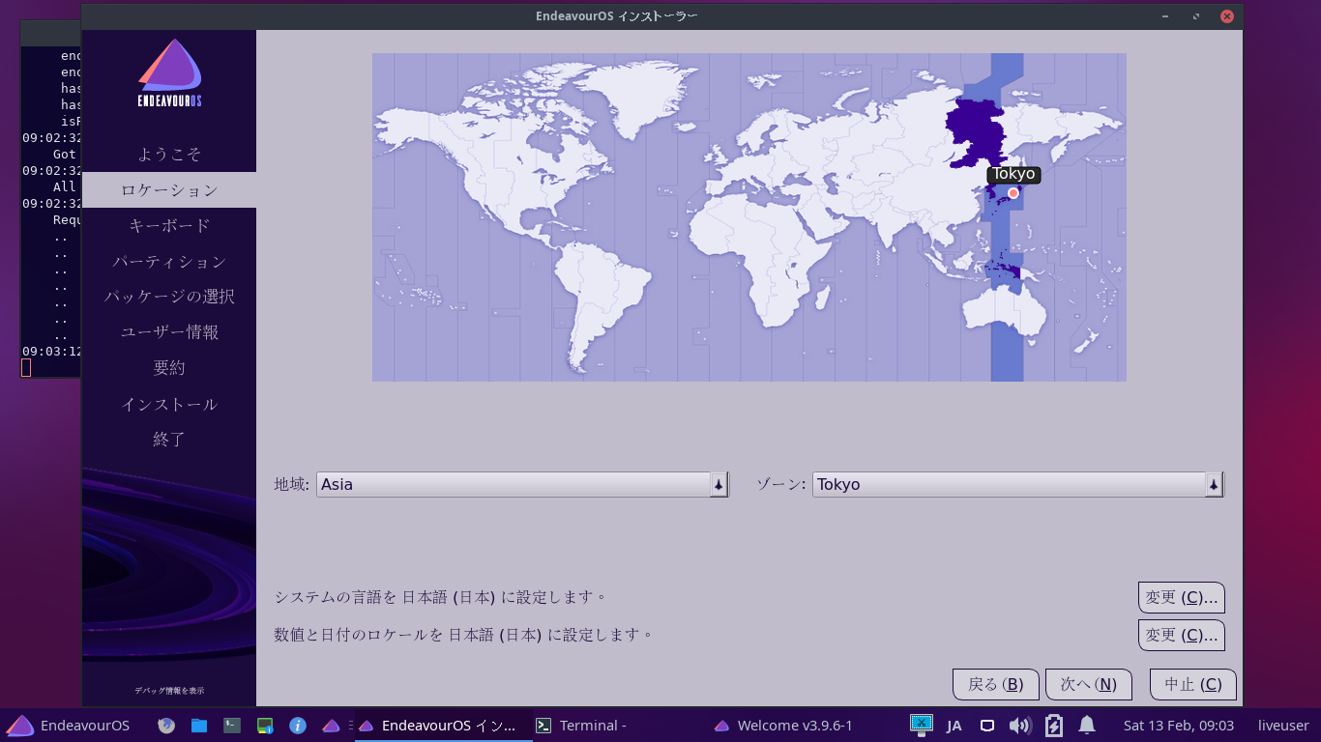Screen dimensions: 1321x742
Task: Switch to Welcome v3.9.6-1 taskbar window
Action: click(x=799, y=726)
